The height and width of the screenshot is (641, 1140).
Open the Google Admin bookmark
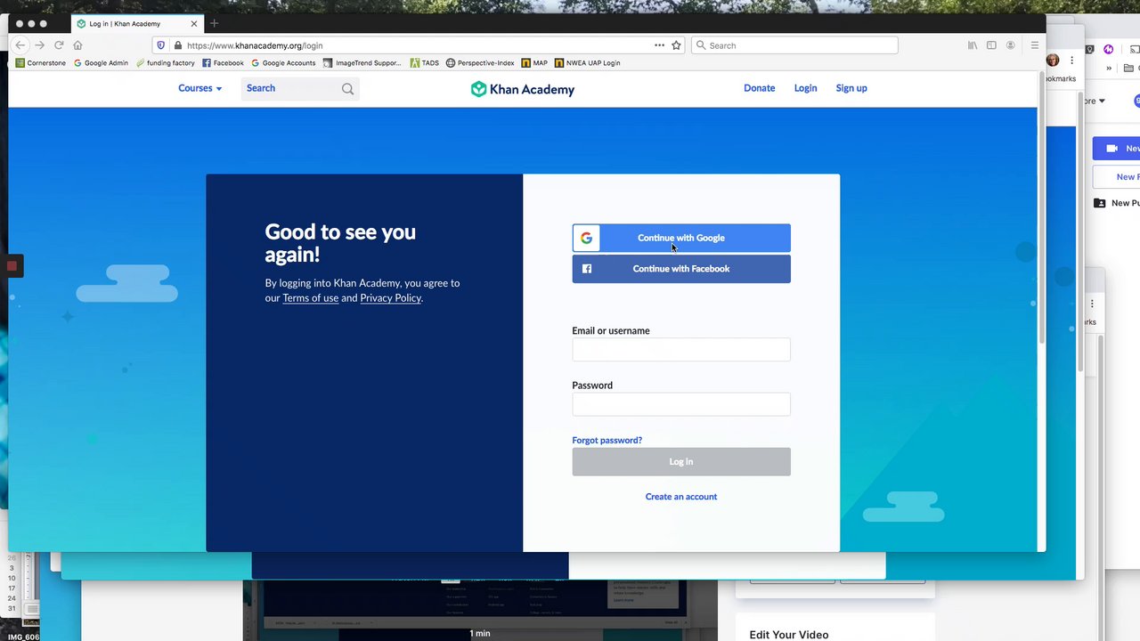tap(101, 63)
